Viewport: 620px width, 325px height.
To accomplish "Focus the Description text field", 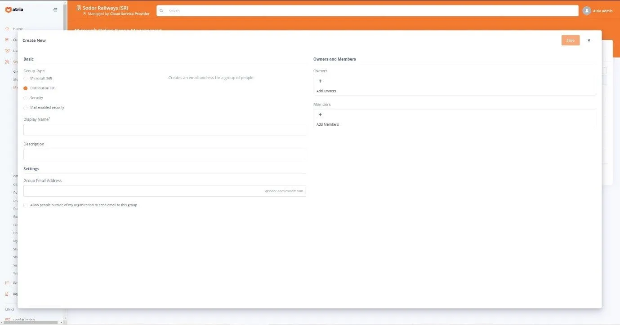I will pyautogui.click(x=165, y=154).
